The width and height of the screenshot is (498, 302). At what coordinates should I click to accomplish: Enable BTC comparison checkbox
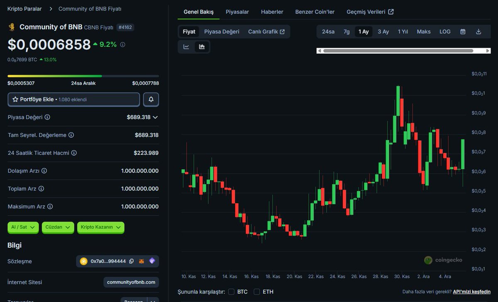coord(231,292)
